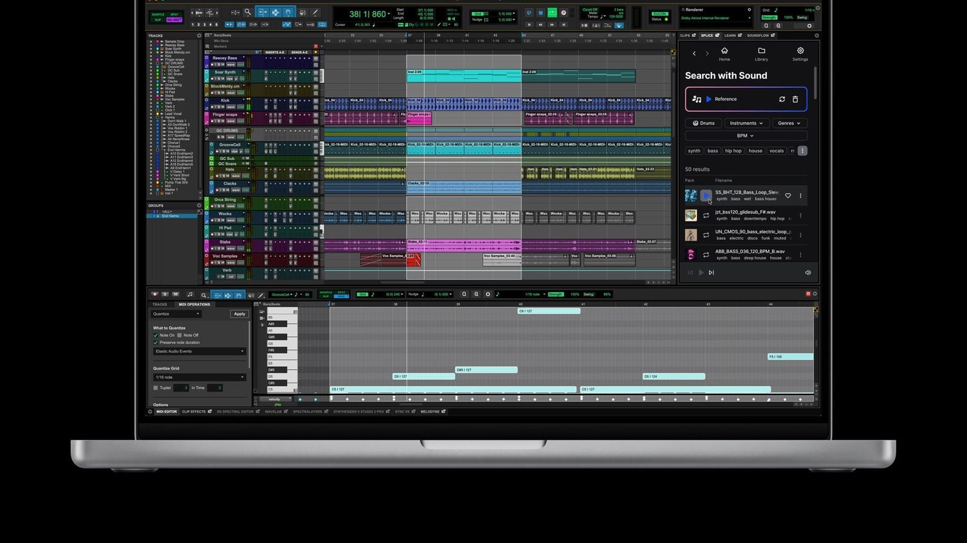Switch to the SoundFlow tab
The image size is (967, 543).
pos(761,36)
